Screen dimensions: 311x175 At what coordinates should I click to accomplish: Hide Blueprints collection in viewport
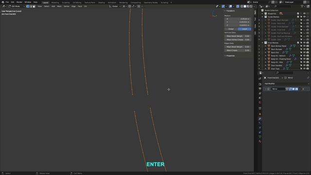(305, 14)
